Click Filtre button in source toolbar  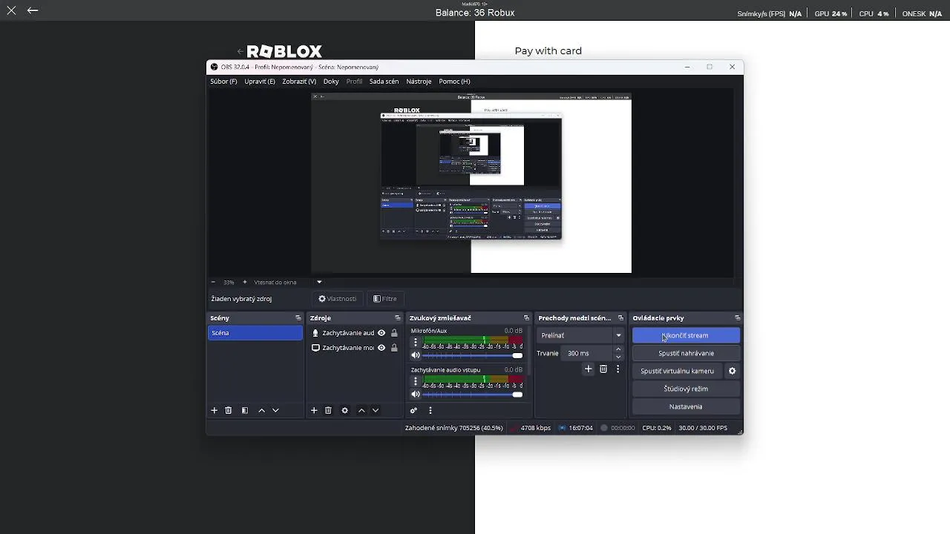pyautogui.click(x=385, y=299)
